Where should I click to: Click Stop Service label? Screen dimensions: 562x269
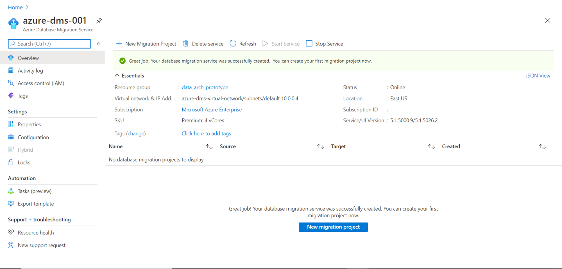click(329, 44)
